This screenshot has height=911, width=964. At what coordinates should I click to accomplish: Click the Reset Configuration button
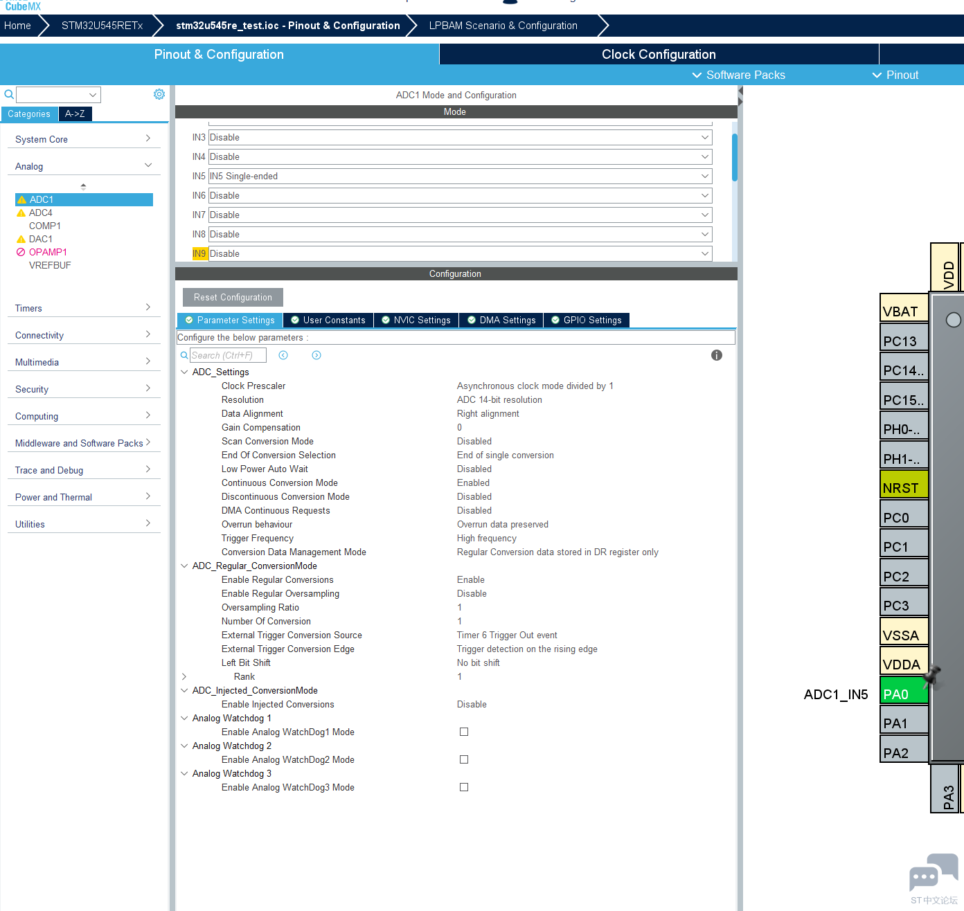pos(233,297)
